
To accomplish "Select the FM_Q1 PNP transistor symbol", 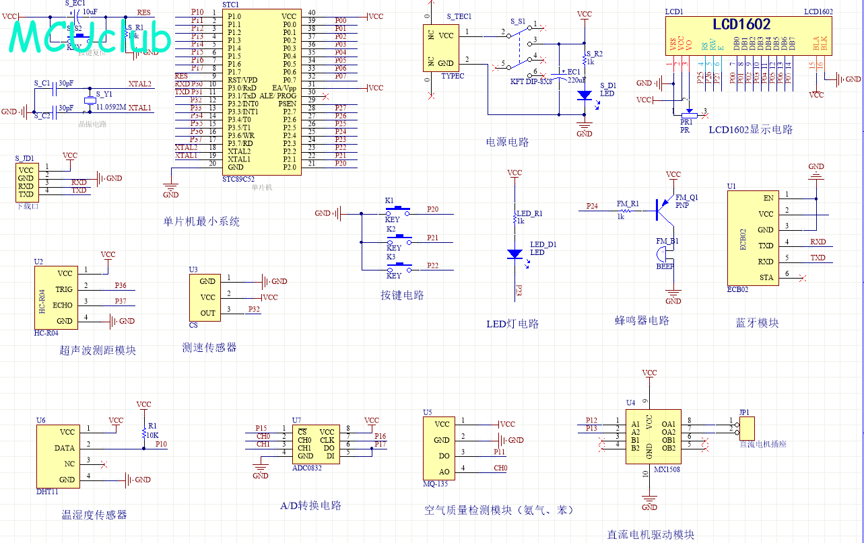I will pos(665,209).
